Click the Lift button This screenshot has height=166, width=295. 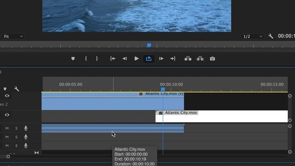(188, 59)
